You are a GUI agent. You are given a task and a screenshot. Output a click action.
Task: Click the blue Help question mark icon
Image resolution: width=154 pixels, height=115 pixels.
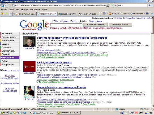coord(147,13)
